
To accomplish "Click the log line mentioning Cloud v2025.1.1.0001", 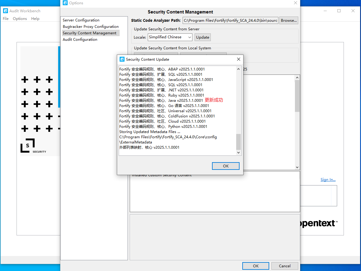I will (x=162, y=121).
